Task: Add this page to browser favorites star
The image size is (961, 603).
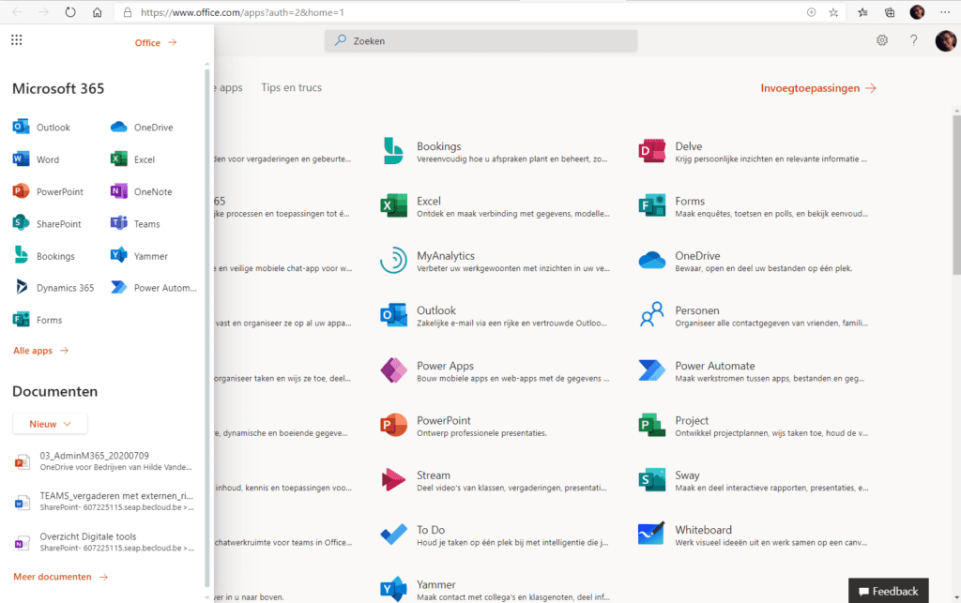Action: pos(833,12)
